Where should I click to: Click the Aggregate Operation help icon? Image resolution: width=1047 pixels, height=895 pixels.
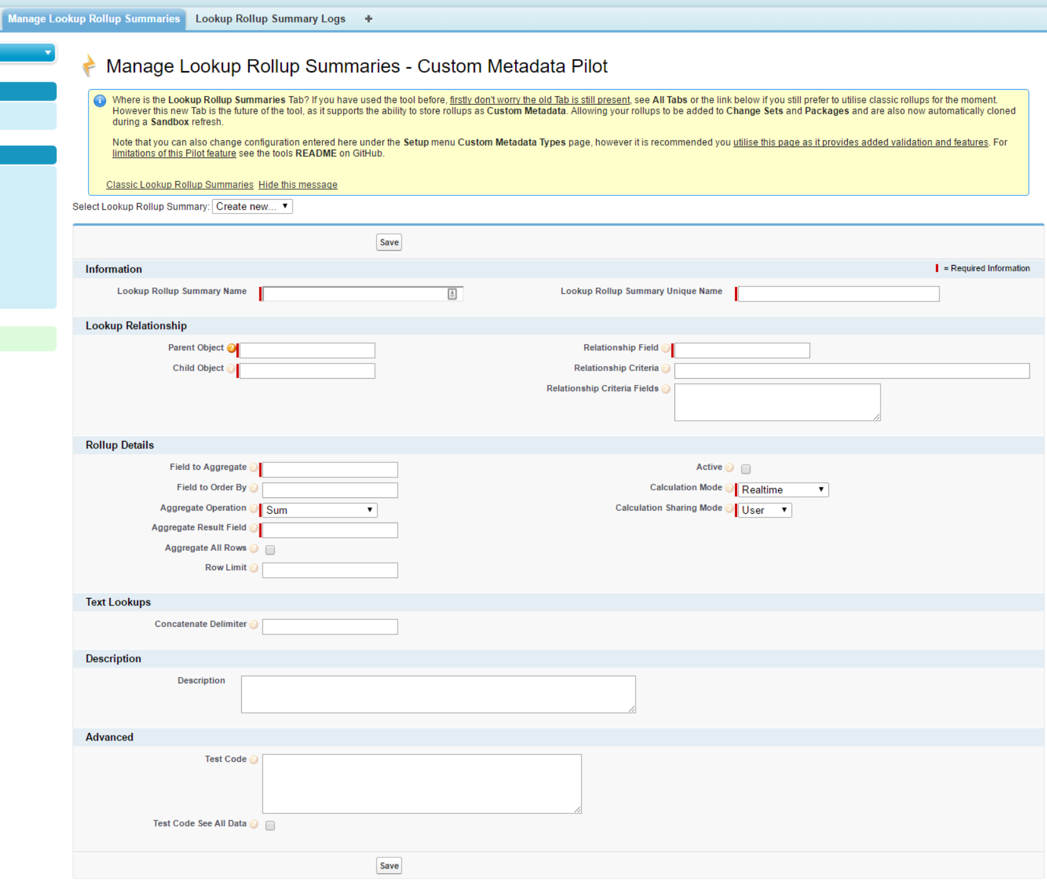point(254,509)
